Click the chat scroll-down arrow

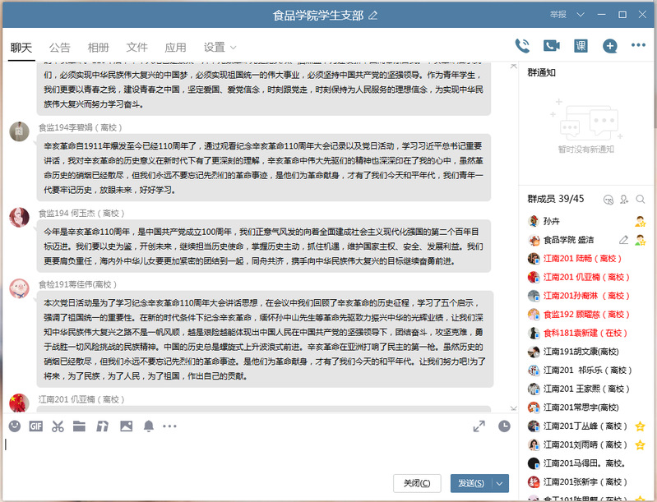tap(513, 408)
